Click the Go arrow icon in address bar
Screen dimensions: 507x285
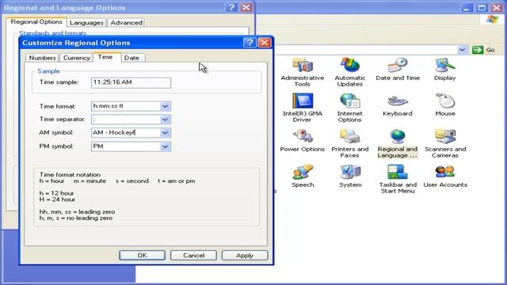coord(478,50)
